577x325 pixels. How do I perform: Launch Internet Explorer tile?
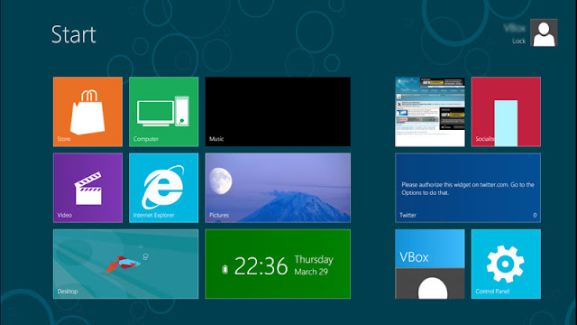point(164,188)
